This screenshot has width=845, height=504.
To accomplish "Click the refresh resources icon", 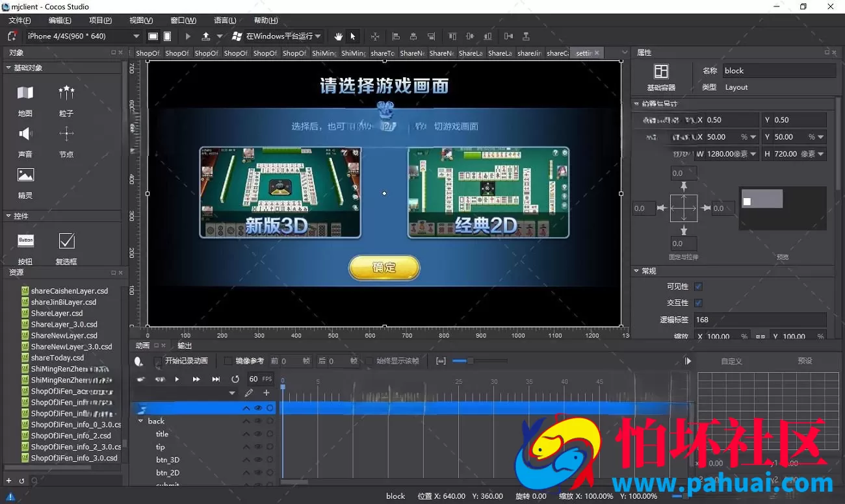I will point(21,481).
